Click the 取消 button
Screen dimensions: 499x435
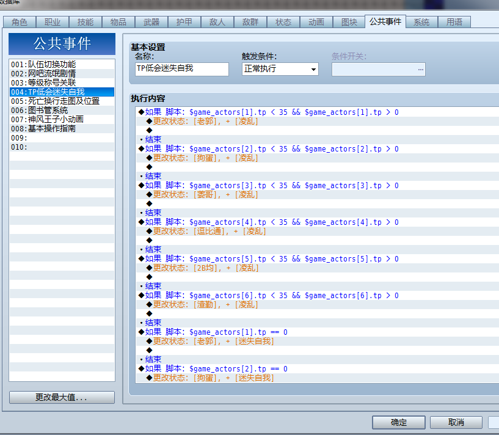456,423
